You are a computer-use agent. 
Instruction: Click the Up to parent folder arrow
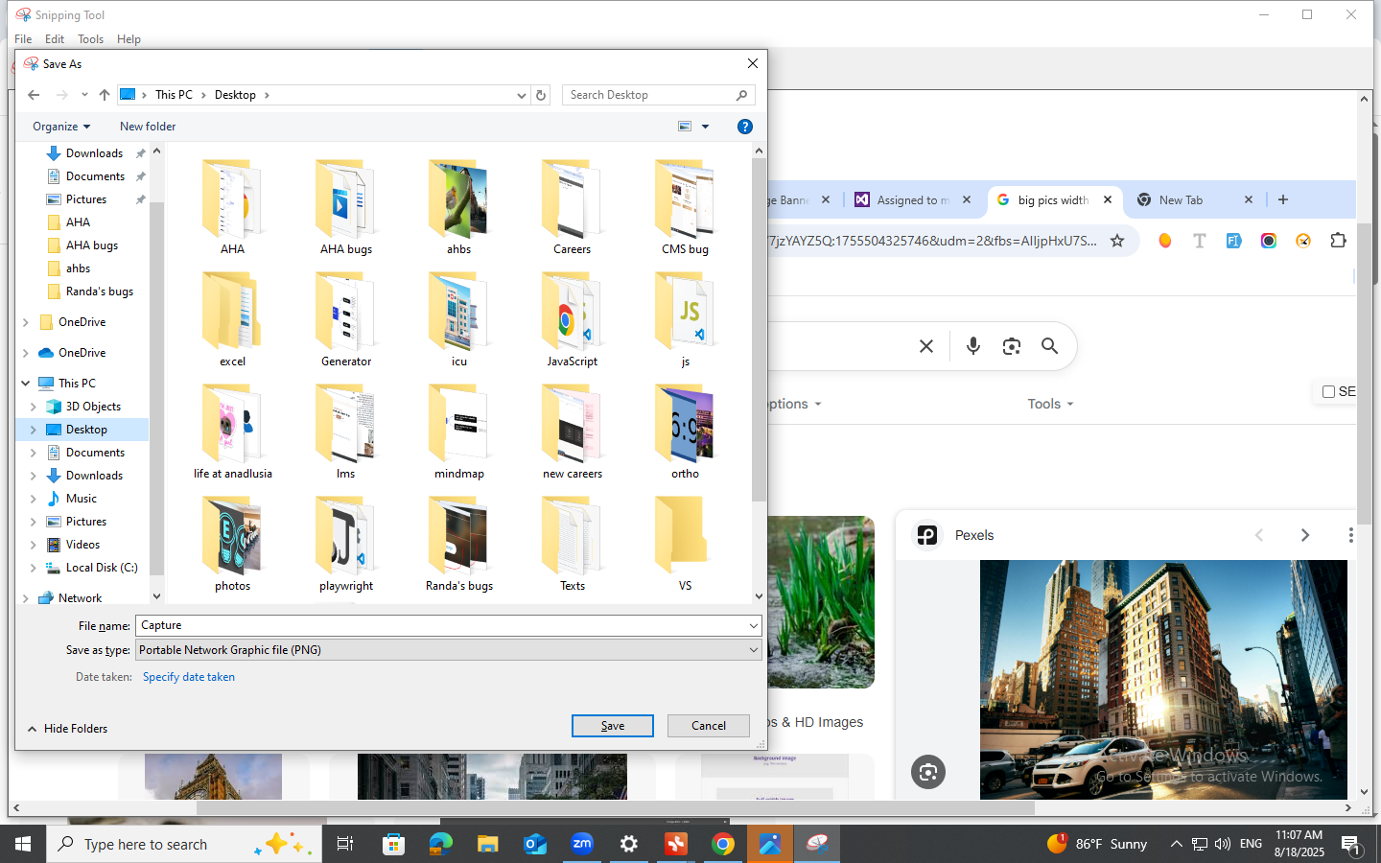click(105, 95)
